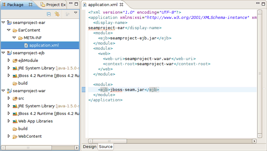
Task: Click Package Explorer horizontal scrollbar right arrow
Action: 77,148
